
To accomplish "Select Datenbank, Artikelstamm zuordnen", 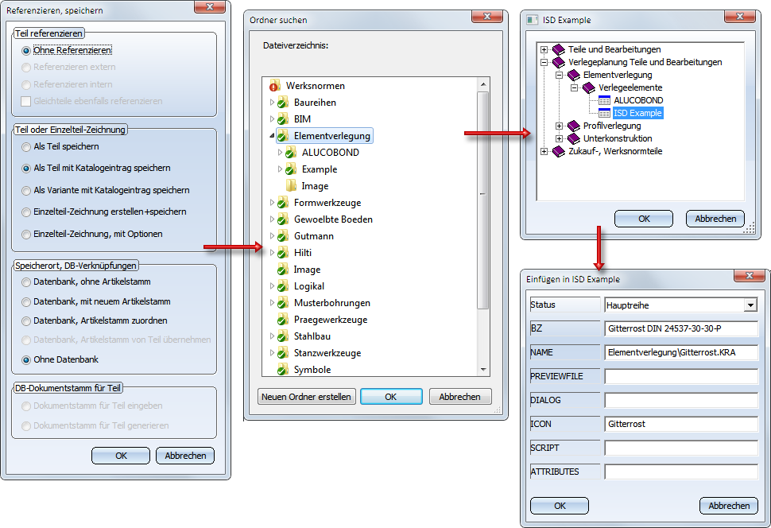I will pos(26,320).
